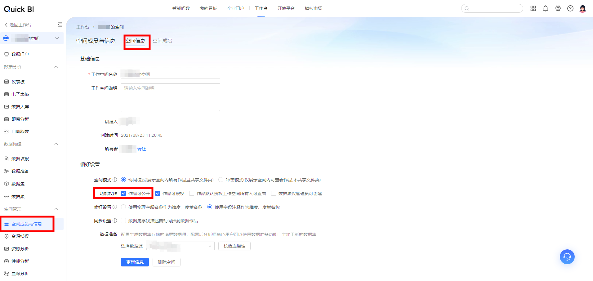The width and height of the screenshot is (593, 281).
Task: Enable 数据源仅管理员可创建 checkbox
Action: coord(274,194)
